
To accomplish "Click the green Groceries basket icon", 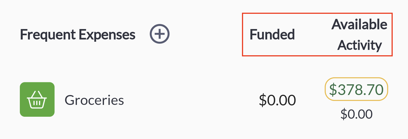I will (37, 99).
